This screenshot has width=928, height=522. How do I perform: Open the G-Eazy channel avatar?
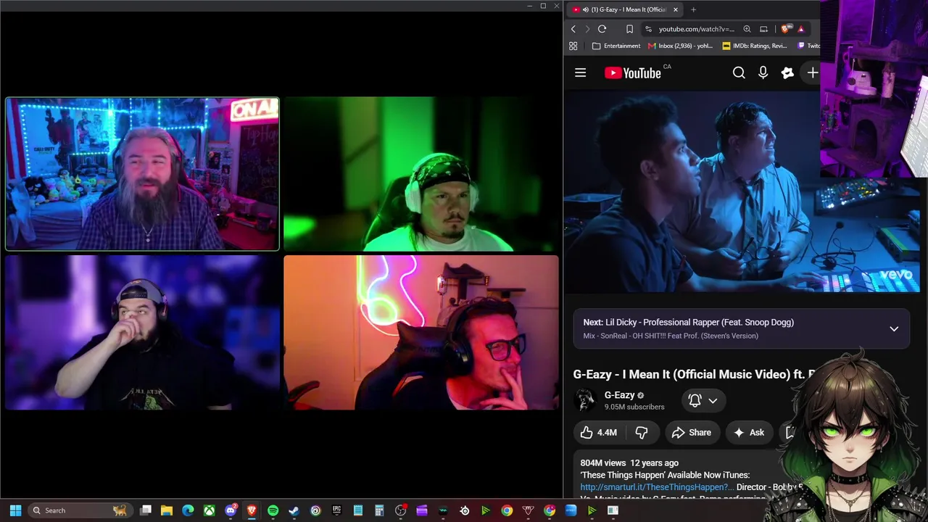585,400
